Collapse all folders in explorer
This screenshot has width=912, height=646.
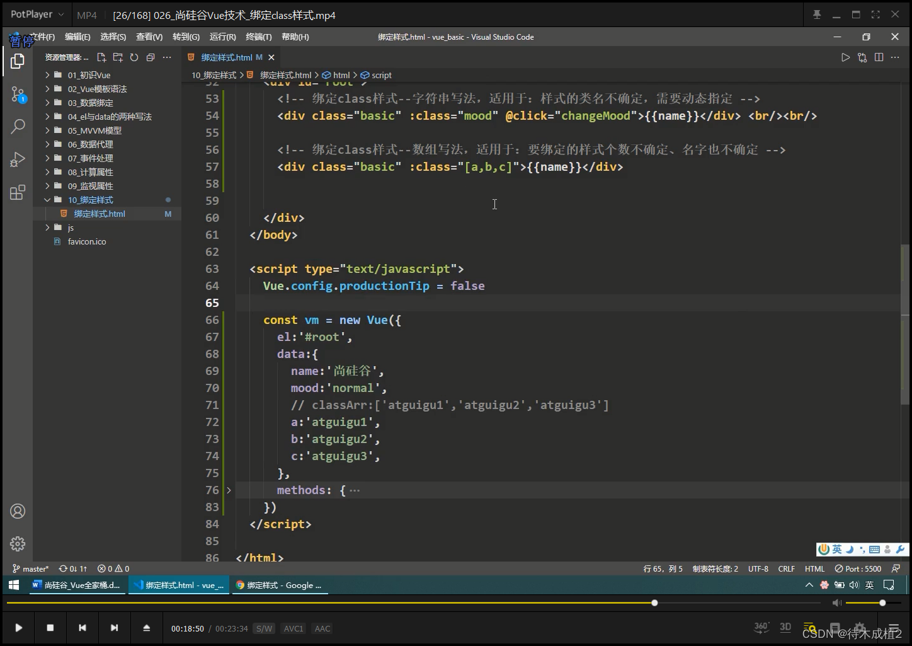151,57
